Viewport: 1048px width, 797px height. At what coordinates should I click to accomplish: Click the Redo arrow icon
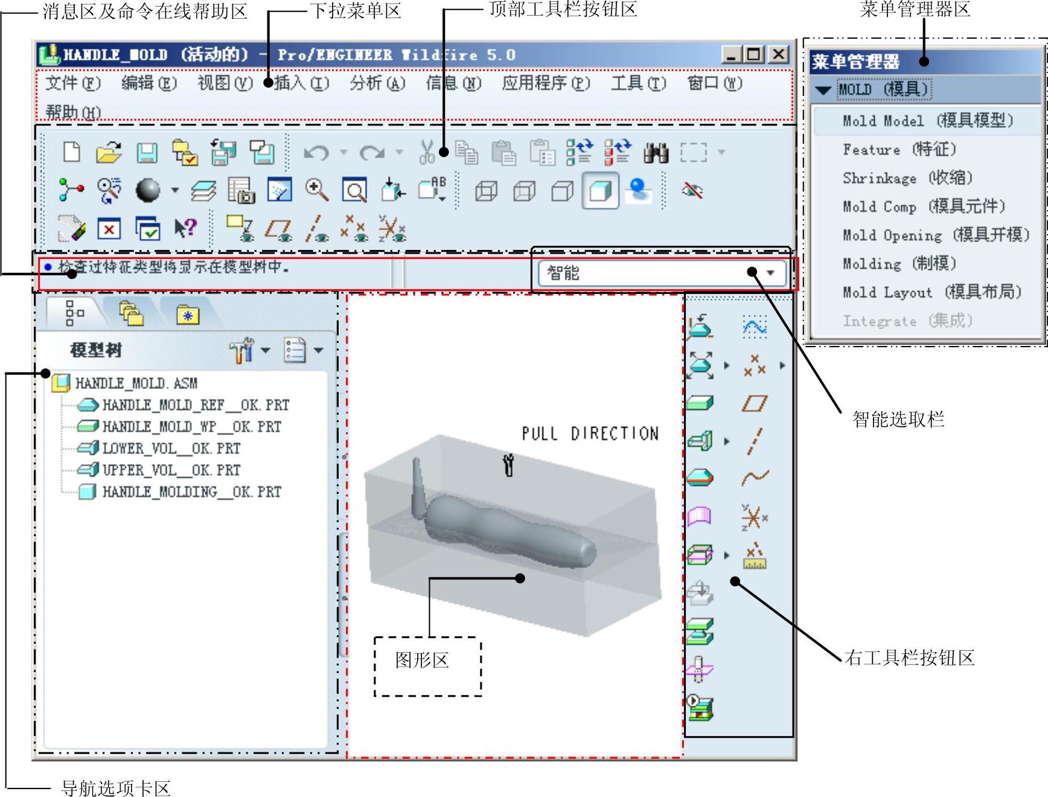[372, 153]
